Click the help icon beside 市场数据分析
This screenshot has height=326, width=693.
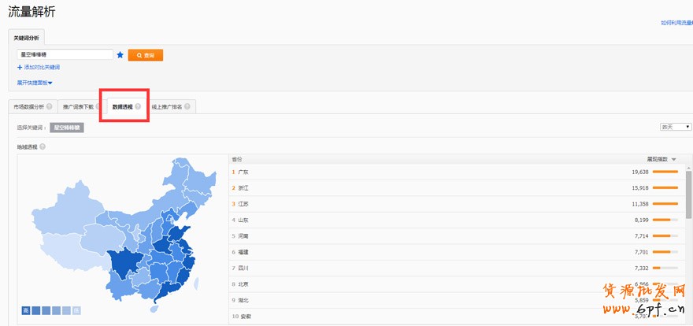pyautogui.click(x=50, y=106)
